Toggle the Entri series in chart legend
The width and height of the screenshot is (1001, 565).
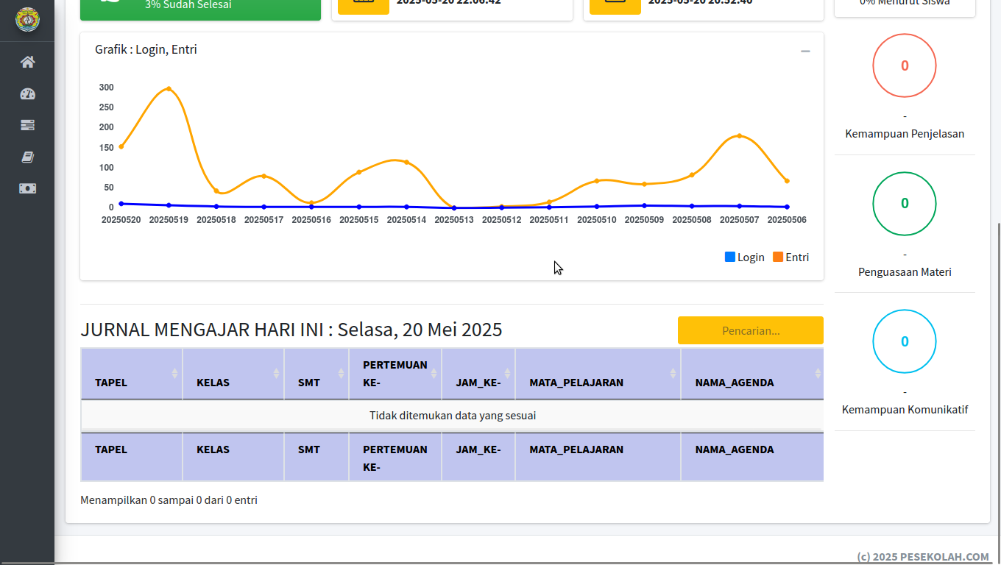pos(791,257)
